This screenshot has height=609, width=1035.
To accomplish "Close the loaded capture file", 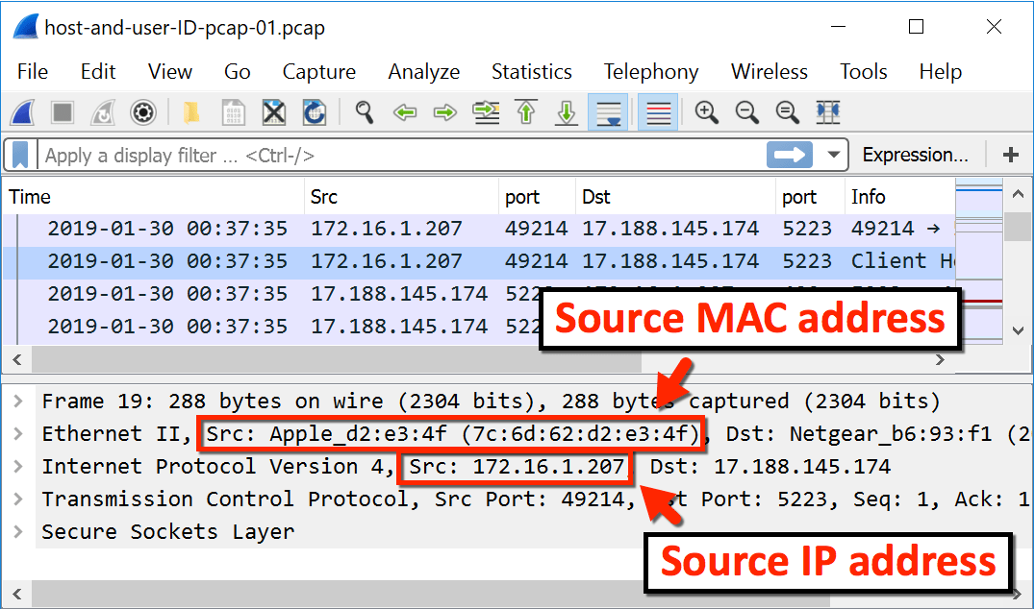I will pyautogui.click(x=273, y=112).
